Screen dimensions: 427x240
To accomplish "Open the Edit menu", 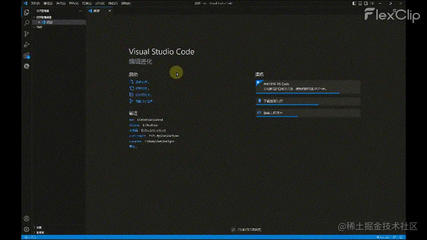I will pos(48,3).
